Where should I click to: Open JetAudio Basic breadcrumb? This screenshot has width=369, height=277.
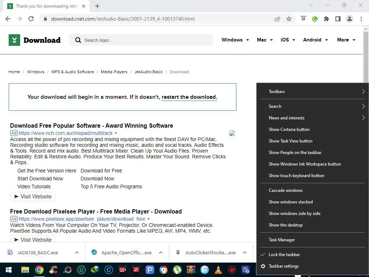tap(148, 72)
